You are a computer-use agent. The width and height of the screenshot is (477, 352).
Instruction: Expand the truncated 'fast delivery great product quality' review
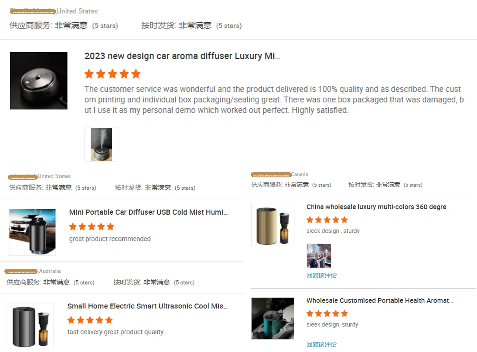point(118,332)
